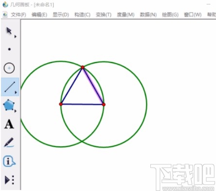Select the Arrow selection tool

point(9,31)
